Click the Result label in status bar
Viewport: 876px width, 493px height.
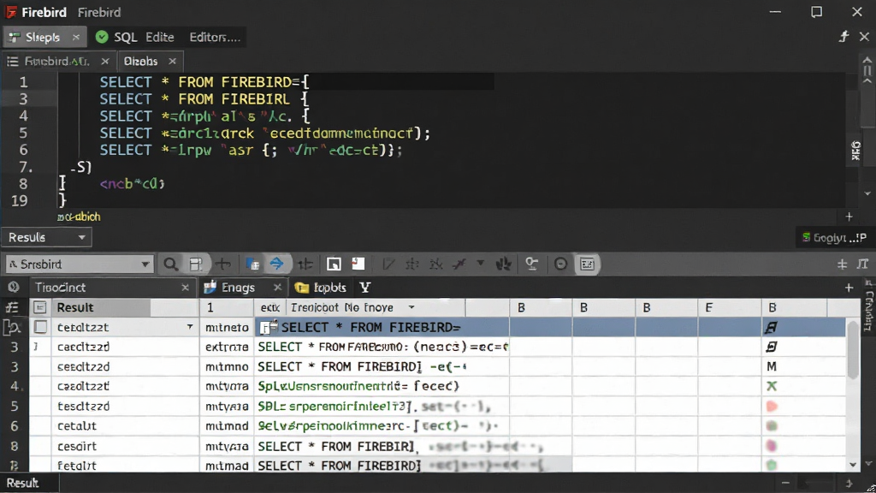pyautogui.click(x=22, y=483)
